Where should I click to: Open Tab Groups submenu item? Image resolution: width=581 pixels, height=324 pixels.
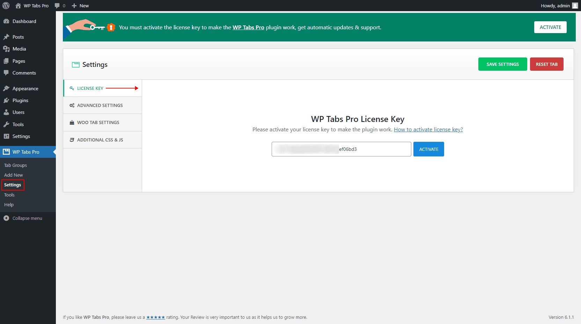pyautogui.click(x=15, y=165)
